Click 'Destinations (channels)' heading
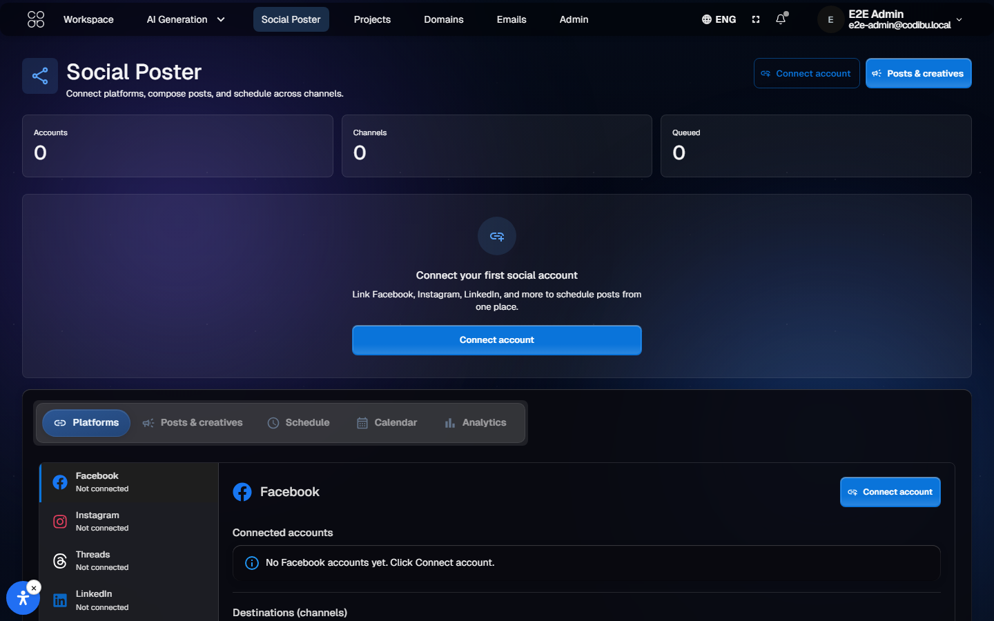The width and height of the screenshot is (994, 621). (290, 613)
